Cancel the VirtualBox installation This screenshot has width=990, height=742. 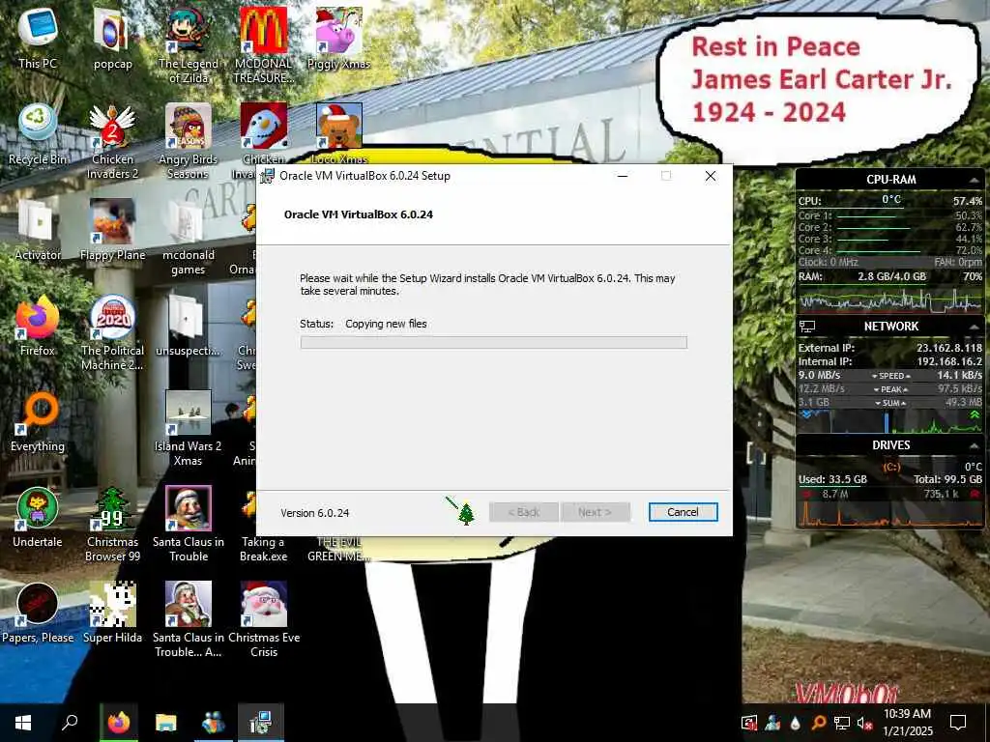[x=683, y=512]
